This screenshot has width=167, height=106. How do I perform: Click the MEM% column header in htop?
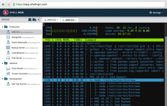(x=66, y=40)
